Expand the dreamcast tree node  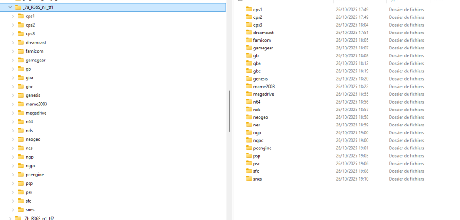click(13, 43)
